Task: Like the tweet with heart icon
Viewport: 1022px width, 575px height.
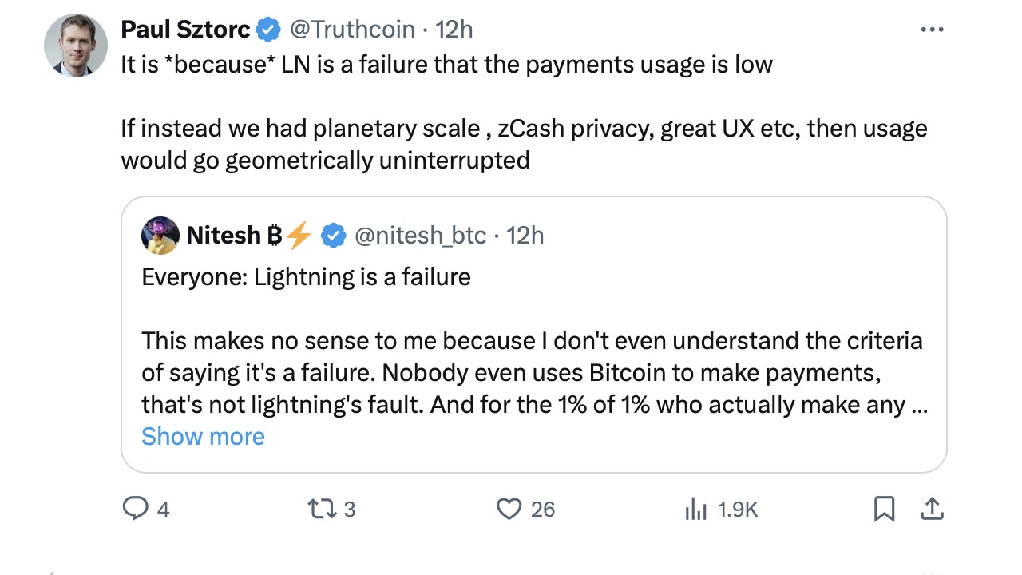Action: tap(509, 509)
